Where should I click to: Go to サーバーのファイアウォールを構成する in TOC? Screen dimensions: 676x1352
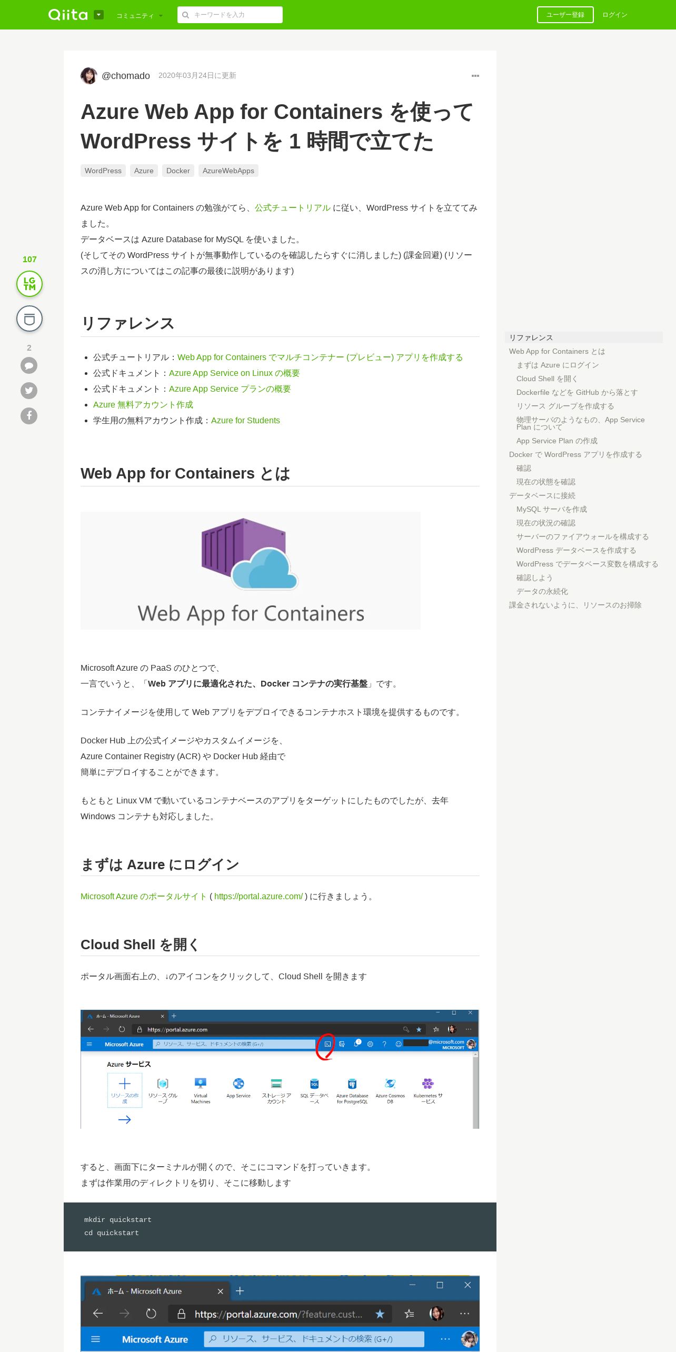click(582, 536)
